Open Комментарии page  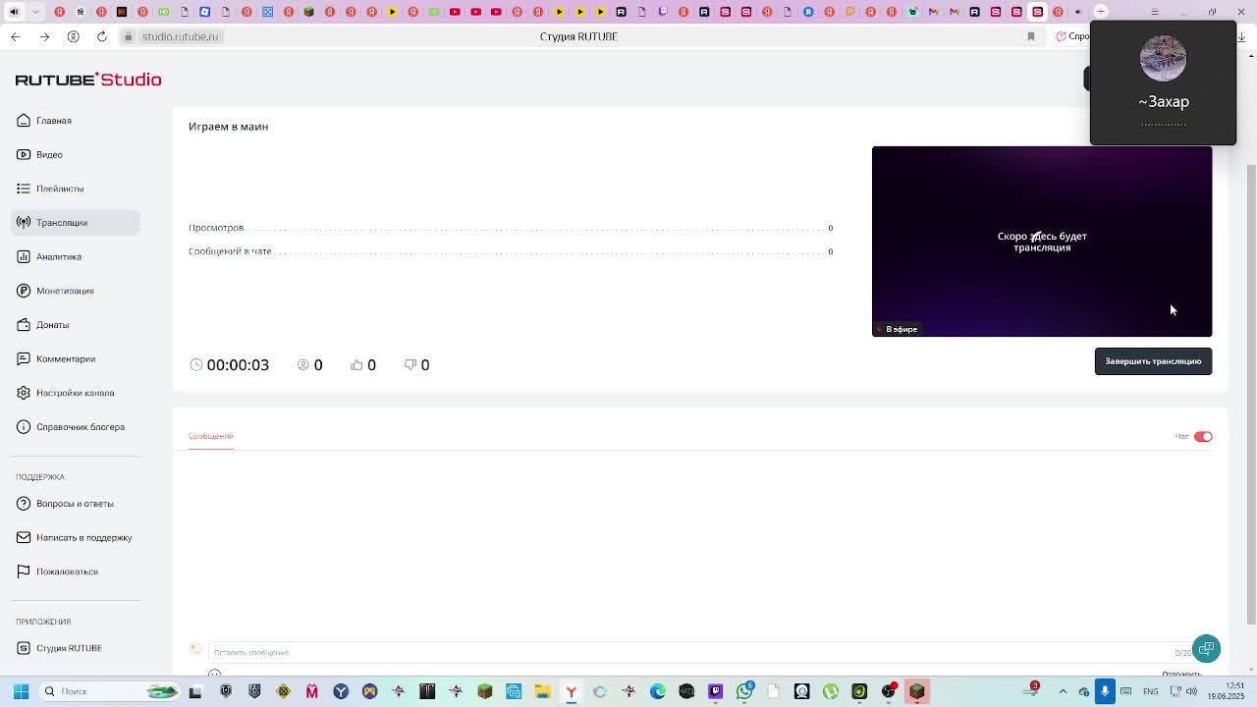tap(66, 358)
